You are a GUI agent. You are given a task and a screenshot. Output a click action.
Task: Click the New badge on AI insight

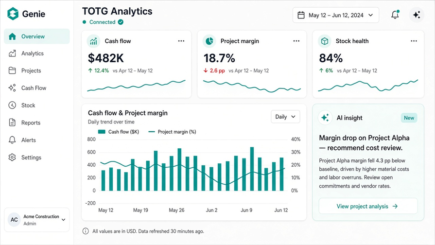point(409,118)
